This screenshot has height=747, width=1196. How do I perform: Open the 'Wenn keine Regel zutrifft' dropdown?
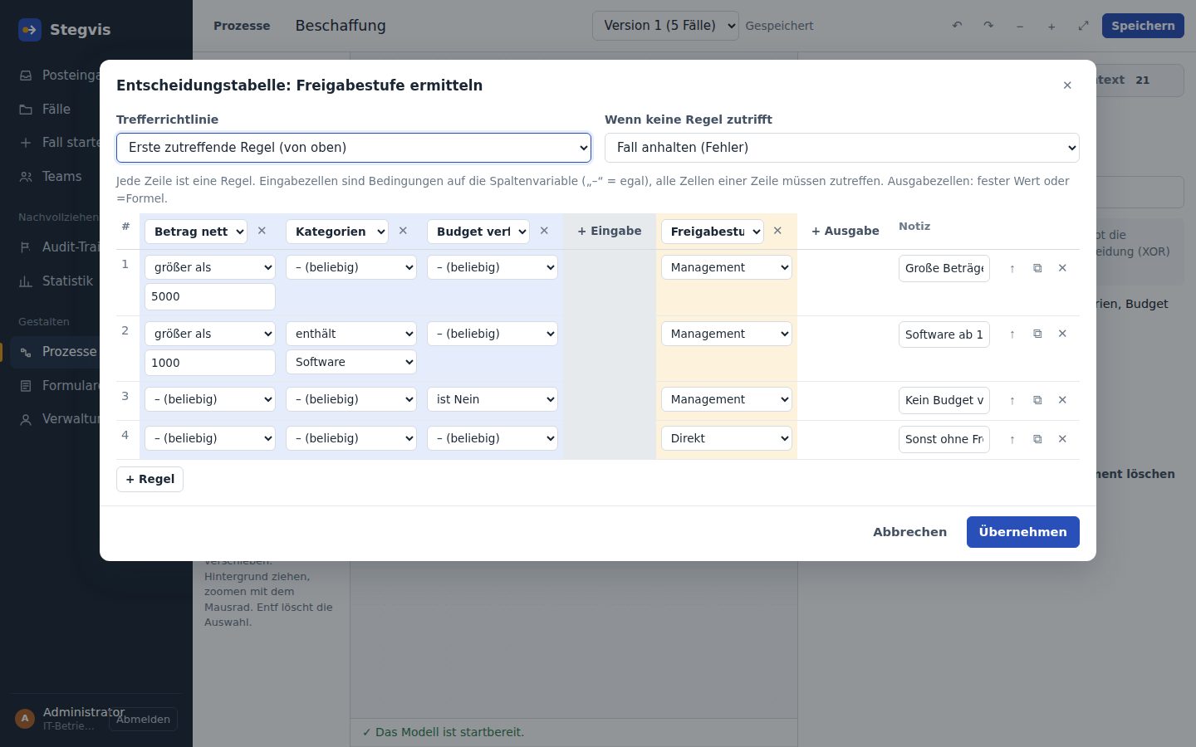pos(842,148)
